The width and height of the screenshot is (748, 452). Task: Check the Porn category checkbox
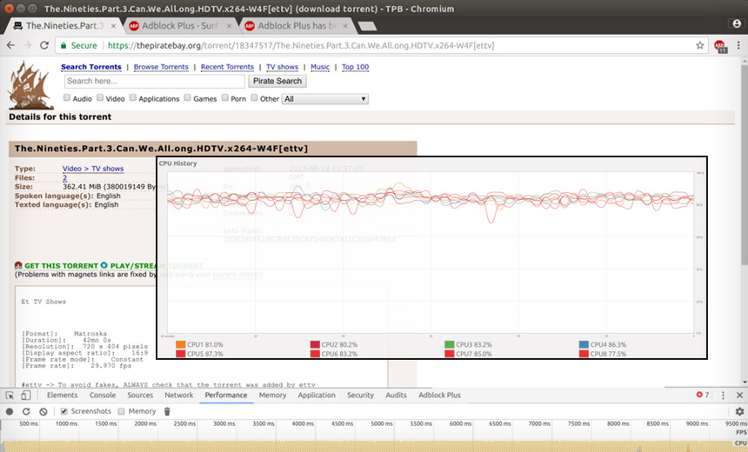tap(224, 97)
